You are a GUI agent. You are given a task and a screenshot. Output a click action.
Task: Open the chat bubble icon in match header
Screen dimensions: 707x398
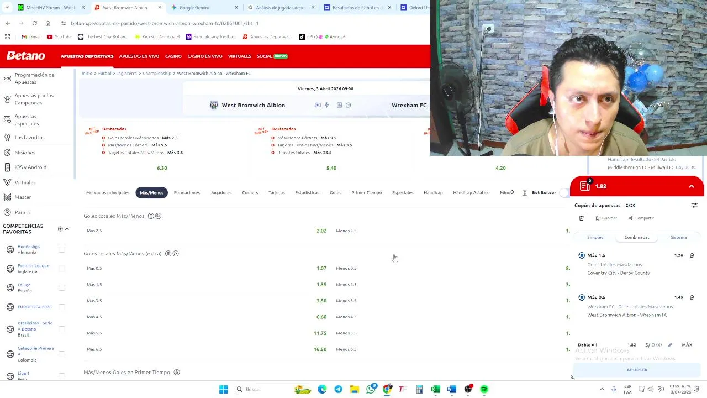tap(348, 105)
